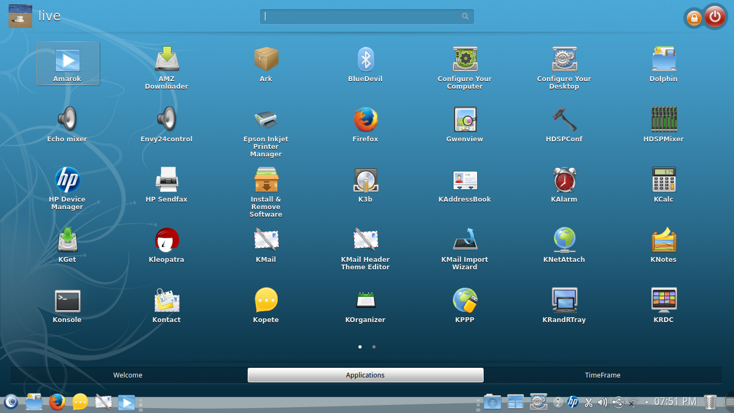Open the KCalc calculator

(x=664, y=184)
